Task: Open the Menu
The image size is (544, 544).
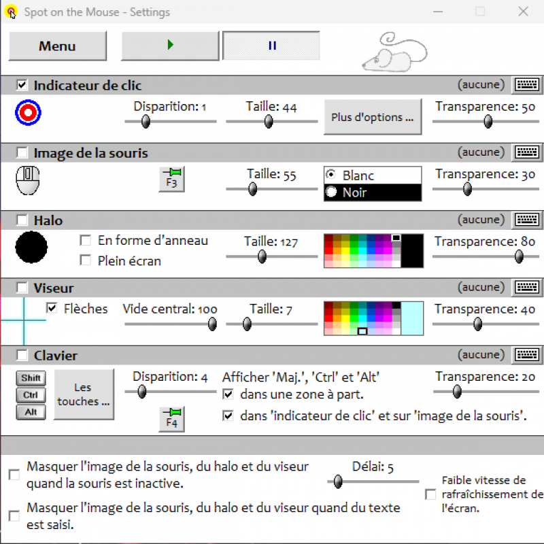Action: [x=57, y=46]
